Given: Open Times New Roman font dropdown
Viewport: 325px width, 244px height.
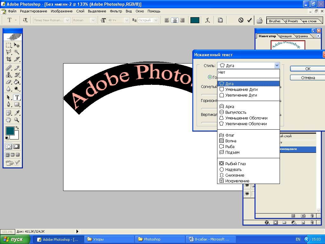Looking at the screenshot, I should tap(67, 20).
